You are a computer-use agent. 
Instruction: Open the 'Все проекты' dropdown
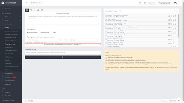point(37,3)
